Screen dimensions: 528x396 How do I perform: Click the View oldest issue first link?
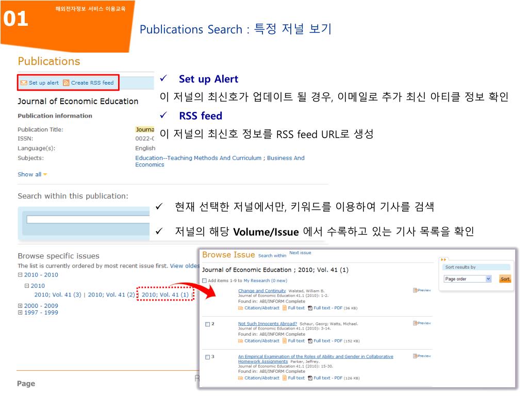185,266
